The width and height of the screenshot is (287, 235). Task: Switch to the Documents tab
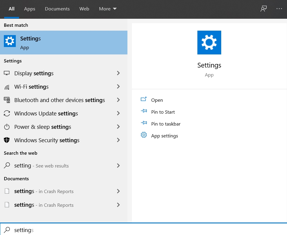57,9
